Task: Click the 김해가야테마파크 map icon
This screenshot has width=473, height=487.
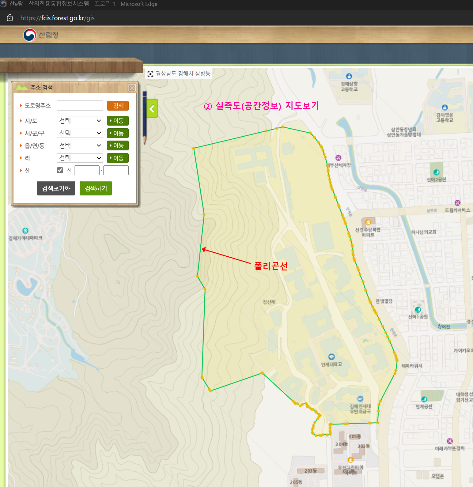Action: point(25,231)
